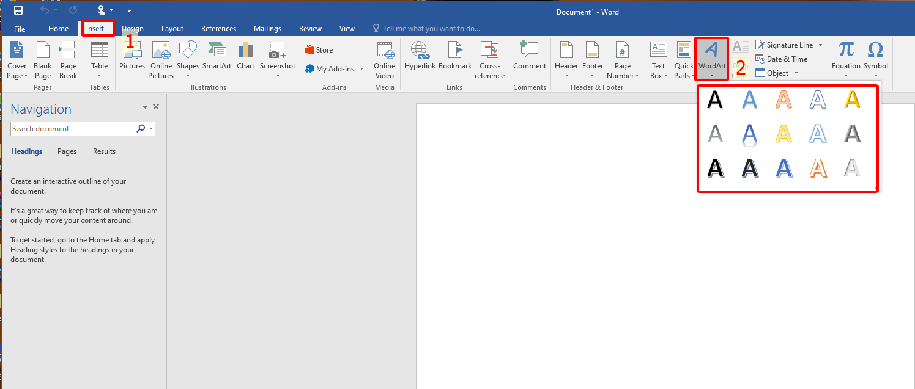The height and width of the screenshot is (389, 915).
Task: Click the Object button
Action: click(x=777, y=73)
